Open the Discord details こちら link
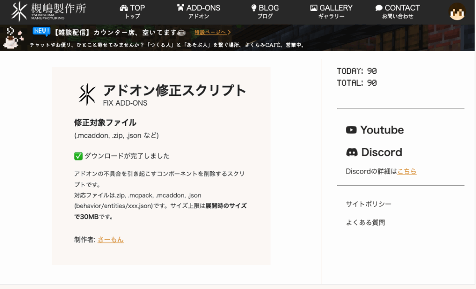This screenshot has width=476, height=289. [x=407, y=171]
